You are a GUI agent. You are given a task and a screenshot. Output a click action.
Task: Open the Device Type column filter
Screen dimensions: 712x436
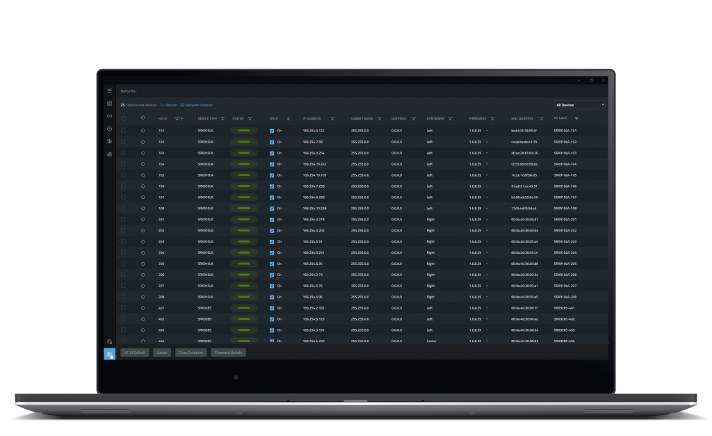[x=223, y=118]
